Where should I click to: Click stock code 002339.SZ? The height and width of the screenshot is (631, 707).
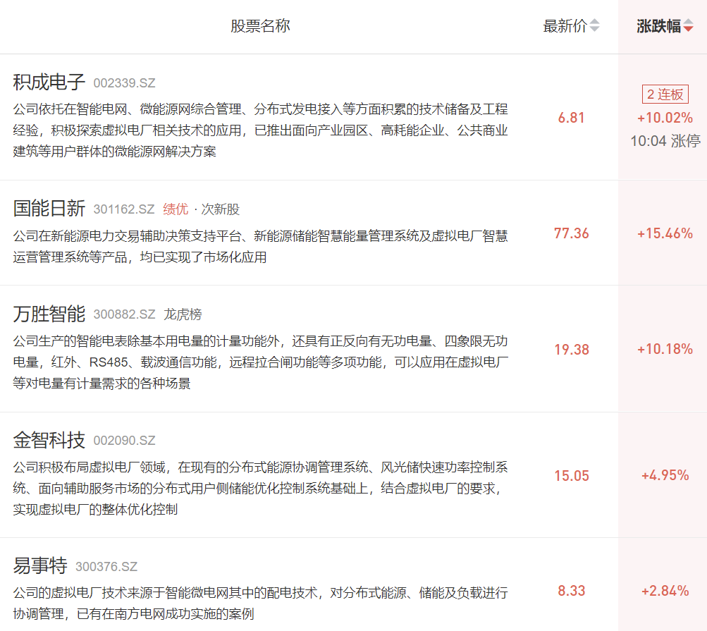pyautogui.click(x=125, y=83)
